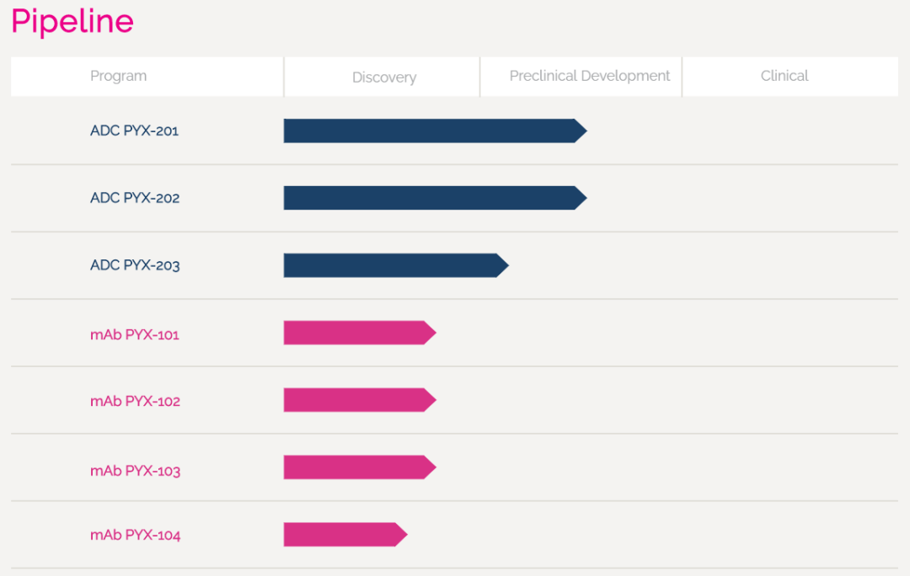This screenshot has width=910, height=576.
Task: Open the mAb PYX-102 program
Action: coord(135,401)
